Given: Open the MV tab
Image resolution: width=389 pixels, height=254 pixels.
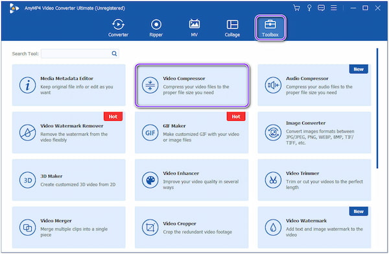Looking at the screenshot, I should point(194,28).
